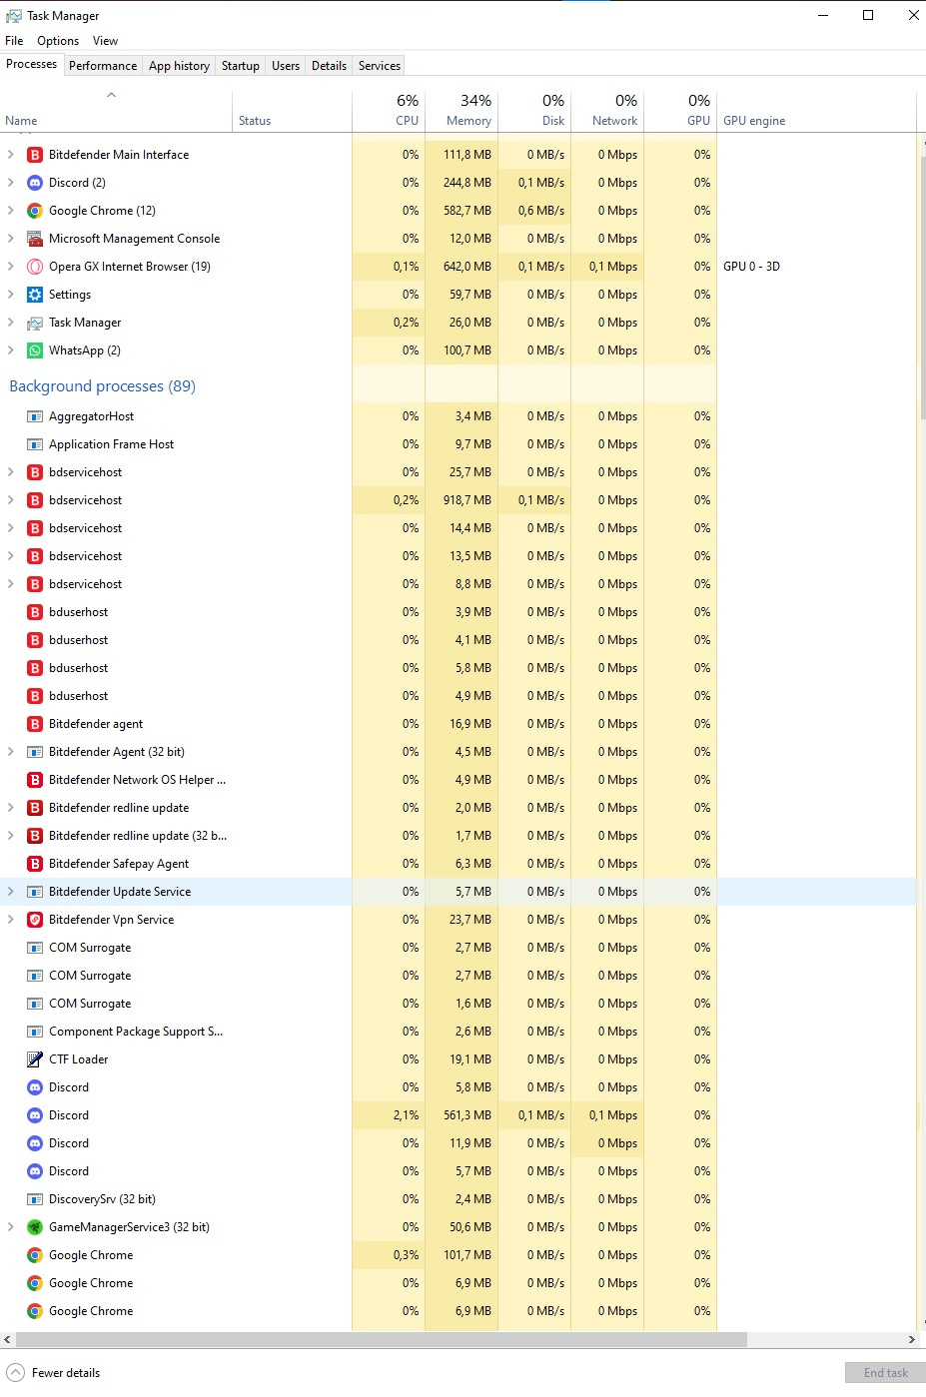926x1397 pixels.
Task: Click the Bitdefender Vpn Service icon
Action: [x=35, y=920]
